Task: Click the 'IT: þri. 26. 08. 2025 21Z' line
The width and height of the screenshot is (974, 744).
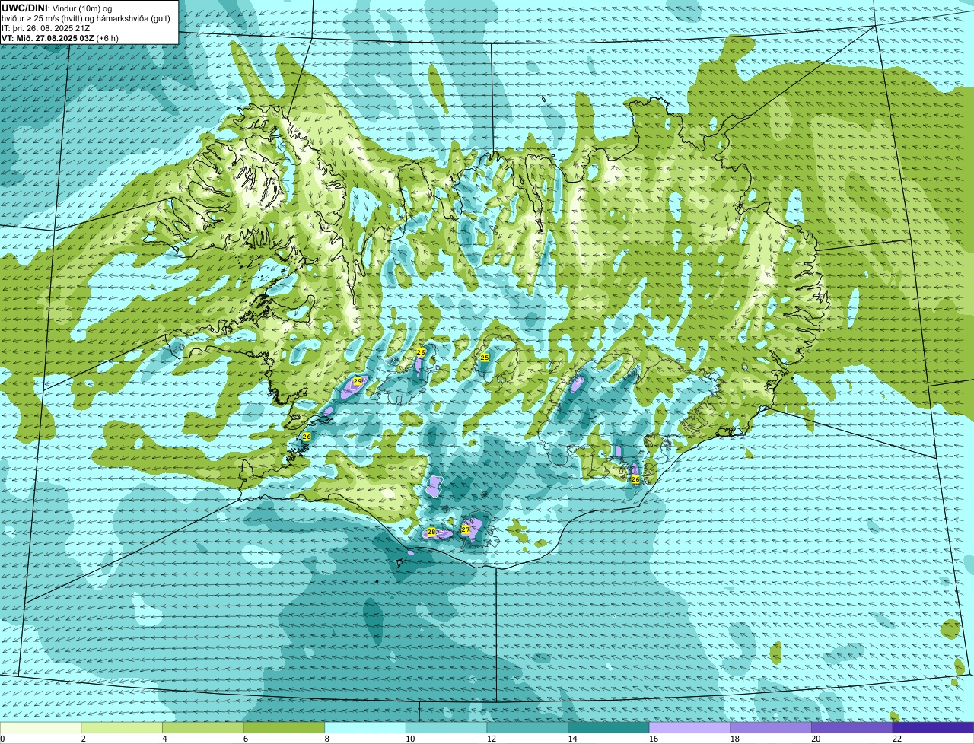Action: pos(46,28)
